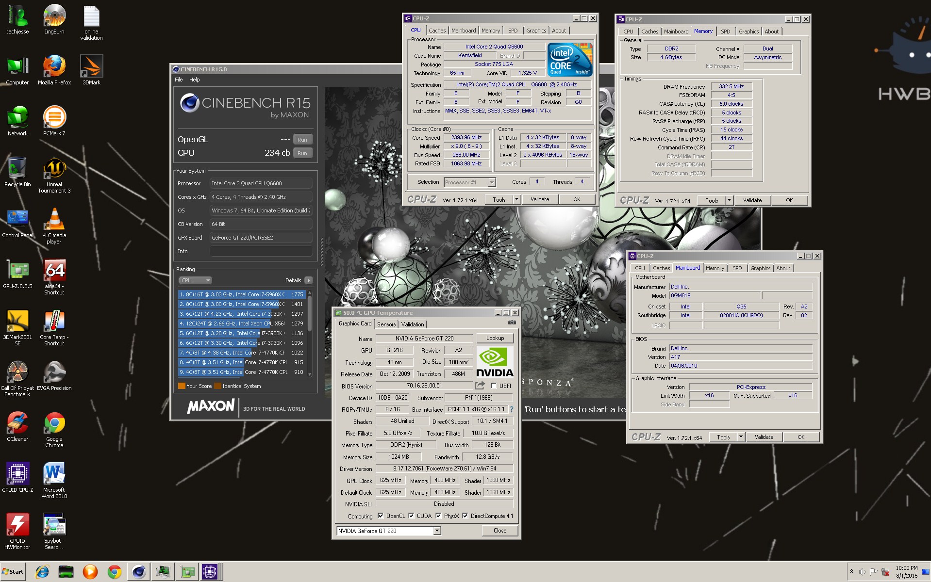Open Call Of Pripyat Benchmark icon
This screenshot has width=931, height=582.
(17, 379)
